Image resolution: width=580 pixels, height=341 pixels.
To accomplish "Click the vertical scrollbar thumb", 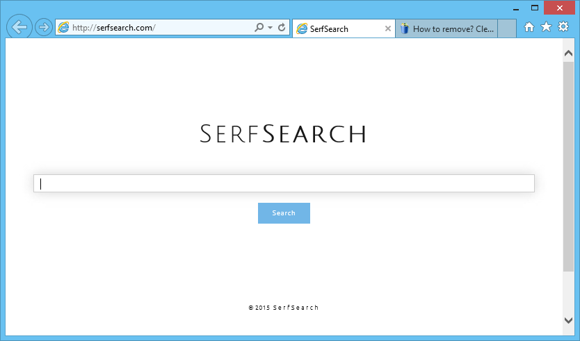I will pyautogui.click(x=569, y=166).
